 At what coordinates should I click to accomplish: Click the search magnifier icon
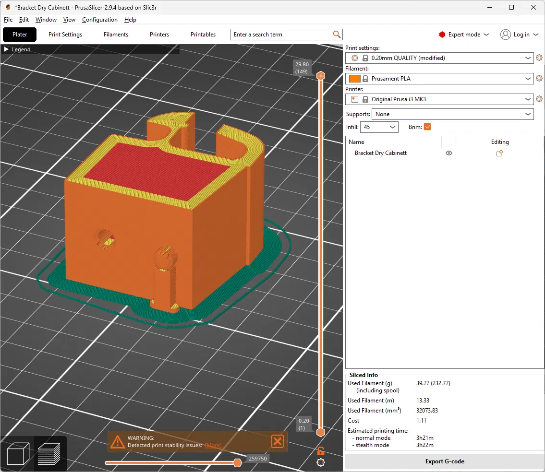click(337, 35)
